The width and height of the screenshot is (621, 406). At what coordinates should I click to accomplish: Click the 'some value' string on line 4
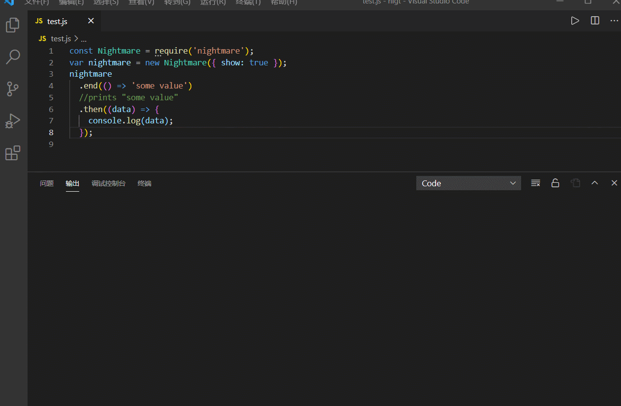tap(159, 86)
